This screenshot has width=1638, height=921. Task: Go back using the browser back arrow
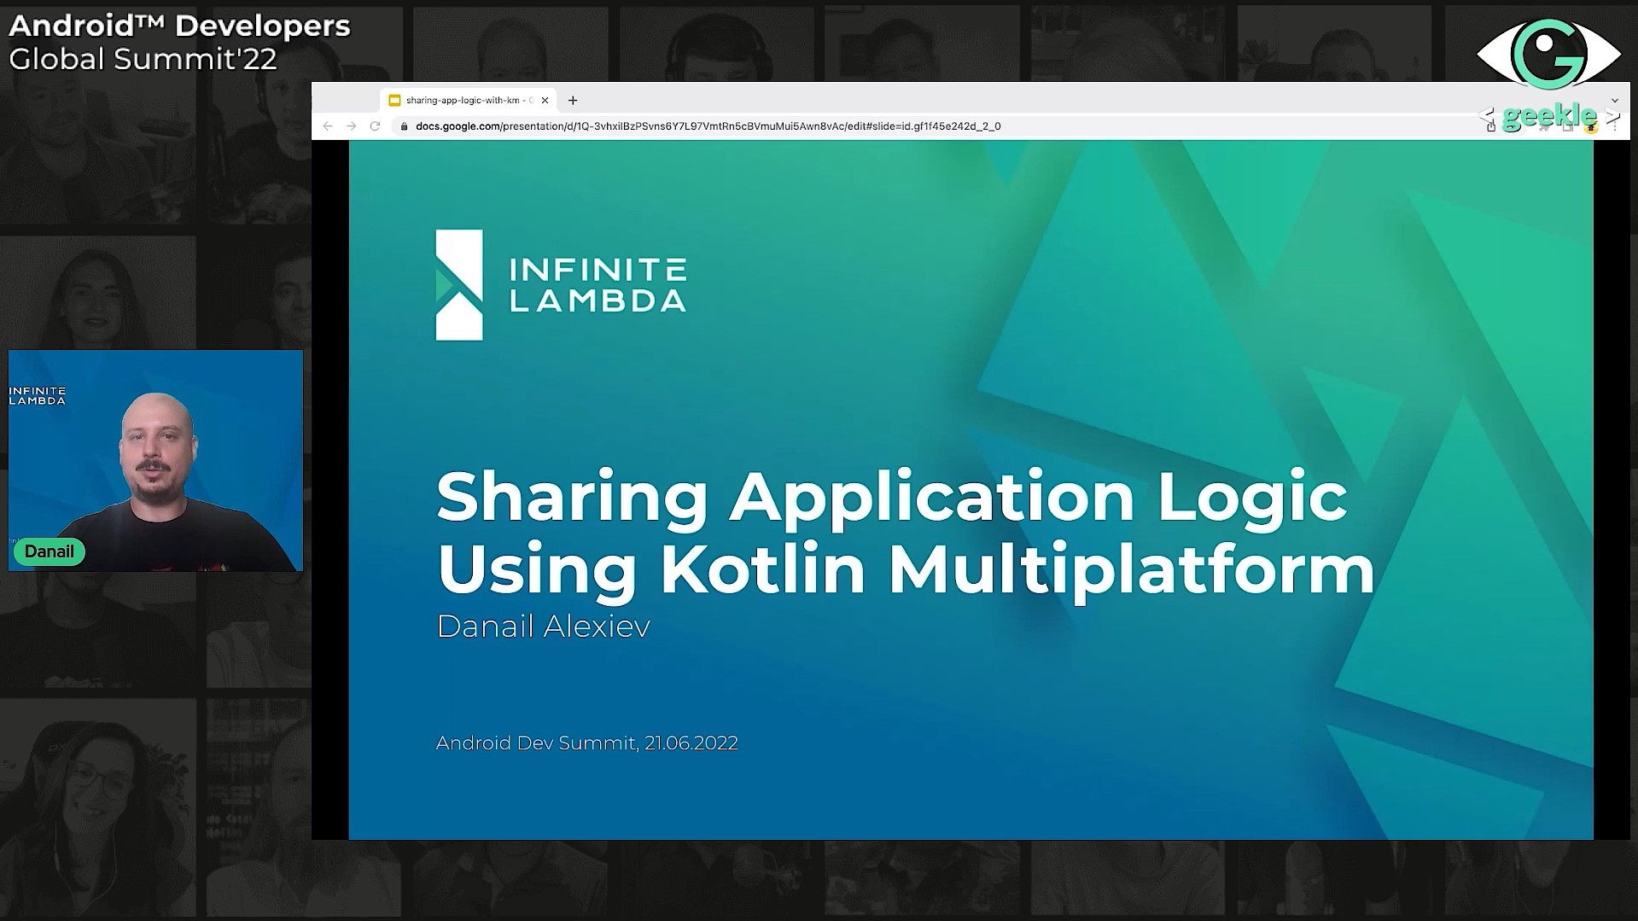[328, 126]
